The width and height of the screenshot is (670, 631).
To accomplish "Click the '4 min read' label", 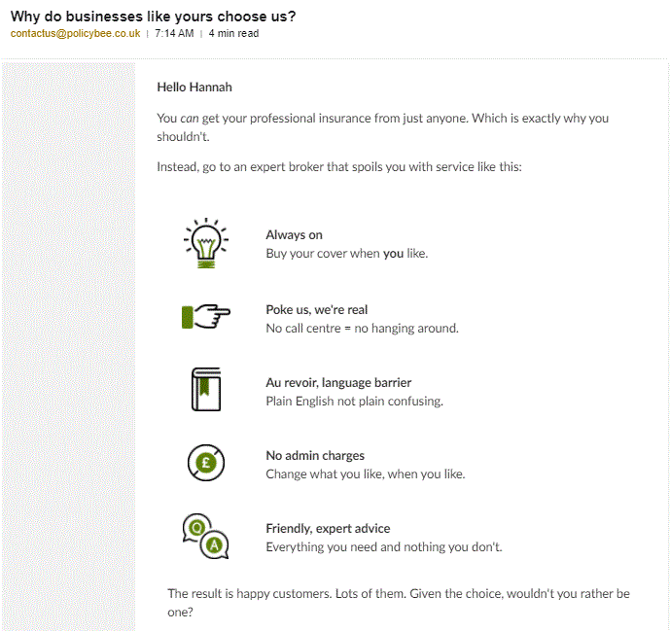I will click(x=233, y=33).
